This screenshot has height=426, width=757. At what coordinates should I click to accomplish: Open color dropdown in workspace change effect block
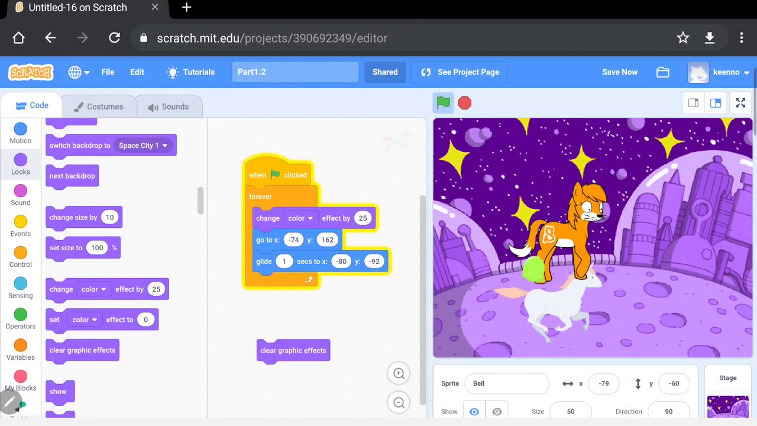point(301,218)
